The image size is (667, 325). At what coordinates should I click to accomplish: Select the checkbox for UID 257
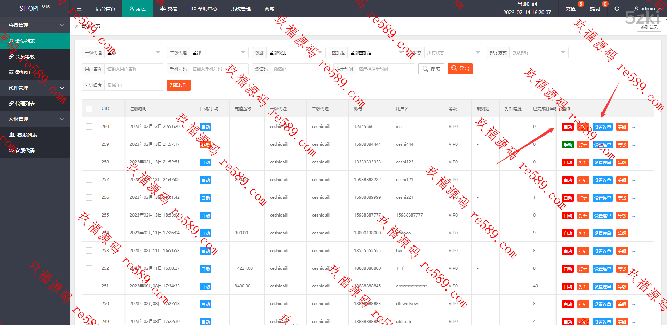89,180
